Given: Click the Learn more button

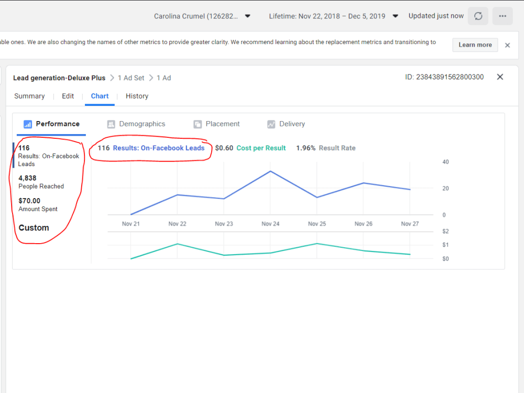Looking at the screenshot, I should pyautogui.click(x=475, y=45).
